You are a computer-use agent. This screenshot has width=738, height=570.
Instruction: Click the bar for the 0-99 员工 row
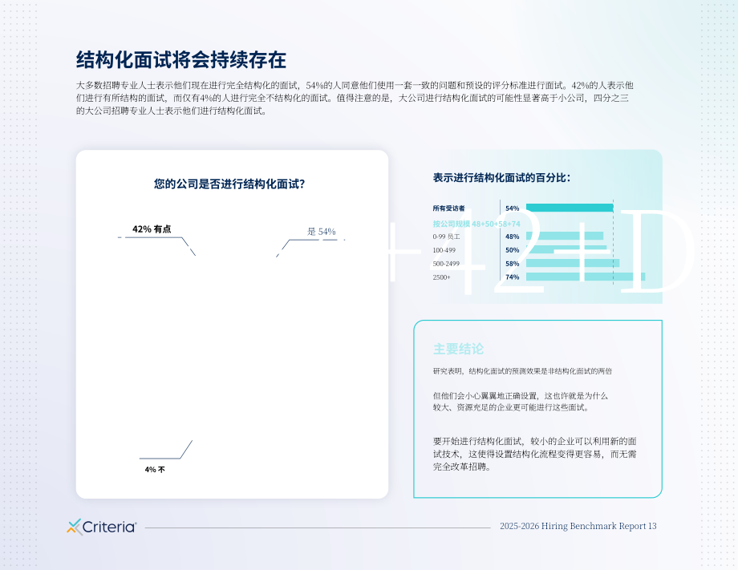(x=565, y=236)
